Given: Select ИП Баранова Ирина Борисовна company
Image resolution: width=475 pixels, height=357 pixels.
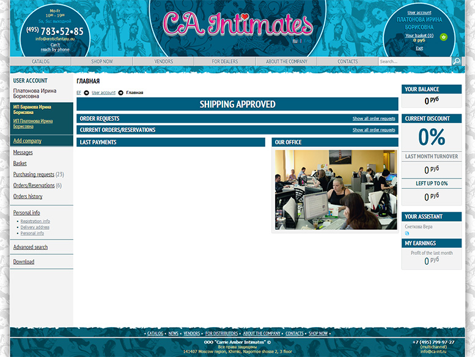Looking at the screenshot, I should pyautogui.click(x=32, y=109).
